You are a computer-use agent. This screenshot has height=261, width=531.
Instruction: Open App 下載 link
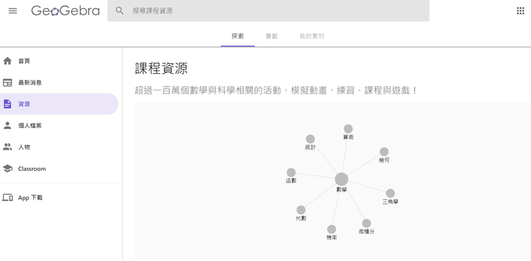pyautogui.click(x=60, y=198)
